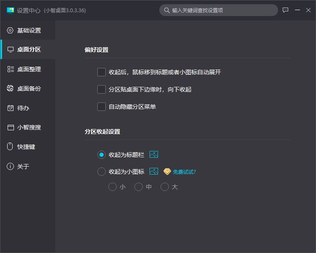Open the feedback chat bubble icon
The image size is (316, 253).
point(285,10)
